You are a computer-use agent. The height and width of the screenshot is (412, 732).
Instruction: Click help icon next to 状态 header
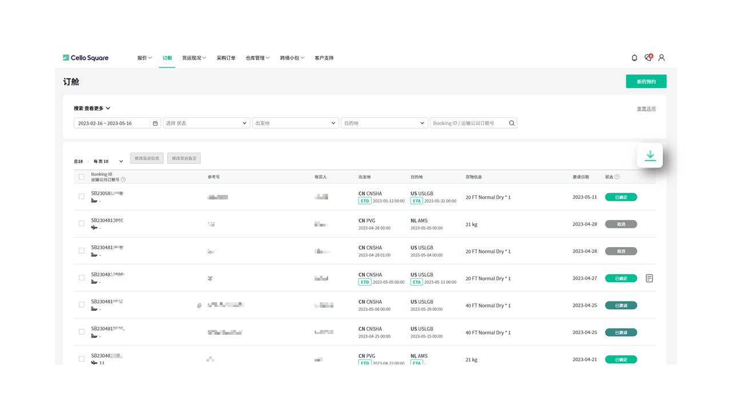(617, 177)
